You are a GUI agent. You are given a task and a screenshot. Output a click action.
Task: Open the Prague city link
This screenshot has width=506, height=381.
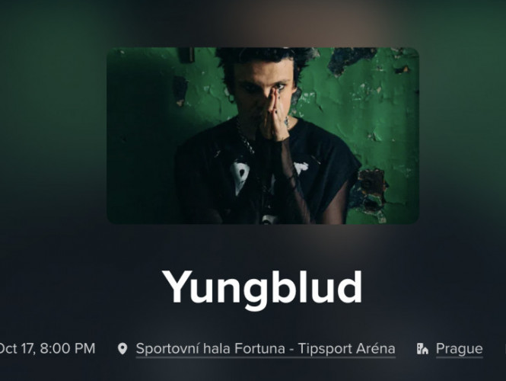[x=460, y=349]
